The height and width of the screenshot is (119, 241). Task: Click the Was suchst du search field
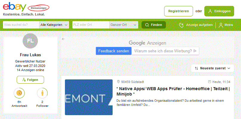click(x=21, y=25)
